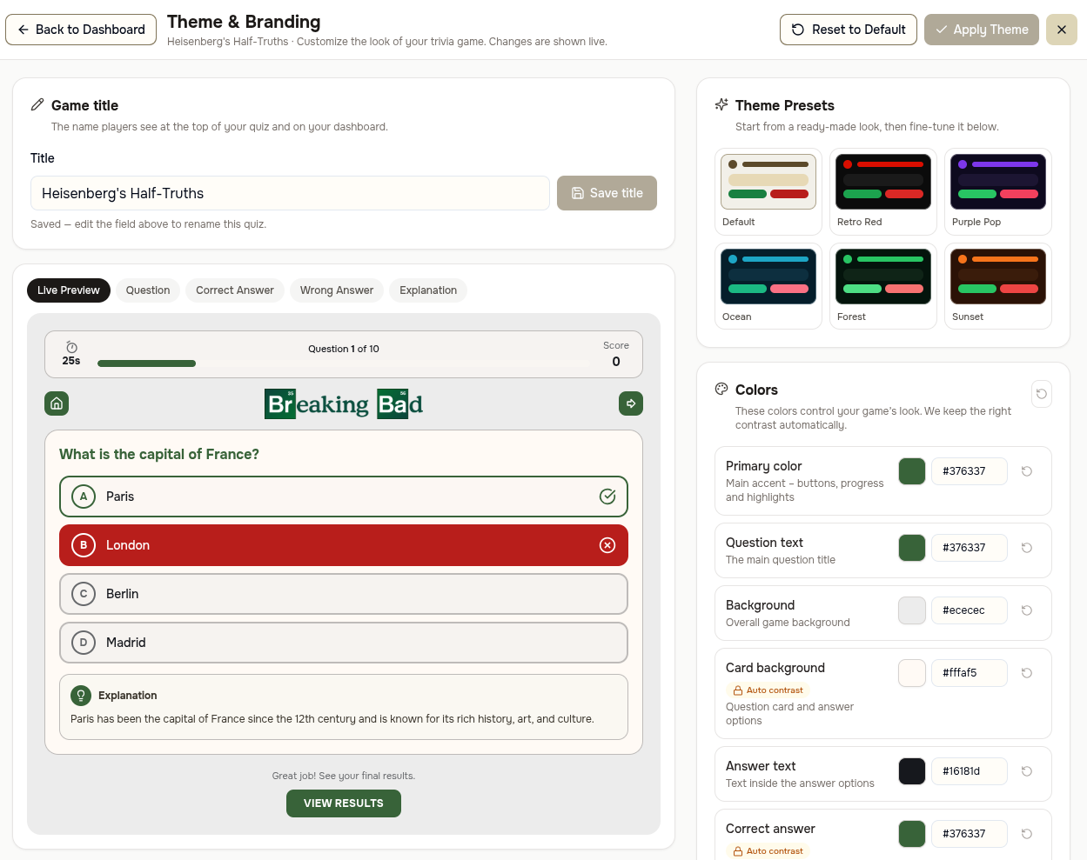The width and height of the screenshot is (1087, 860).
Task: Select the Paris answer option
Action: [x=344, y=497]
